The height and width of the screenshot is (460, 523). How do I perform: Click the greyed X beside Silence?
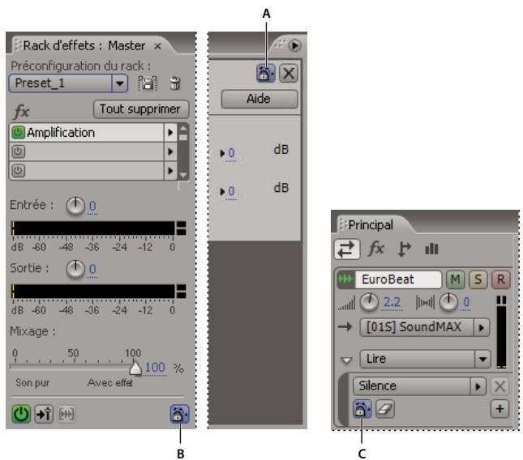pos(499,386)
